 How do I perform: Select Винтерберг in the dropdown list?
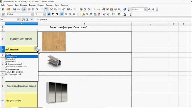[22, 59]
